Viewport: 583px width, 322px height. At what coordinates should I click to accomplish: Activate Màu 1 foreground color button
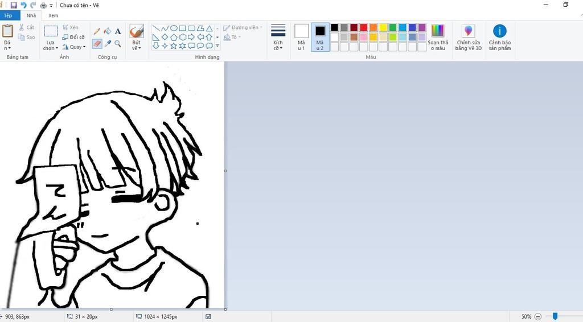302,37
